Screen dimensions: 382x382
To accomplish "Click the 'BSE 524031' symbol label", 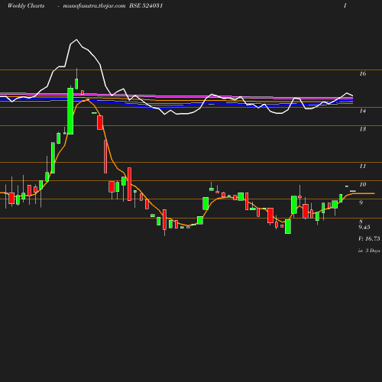I will tap(146, 5).
